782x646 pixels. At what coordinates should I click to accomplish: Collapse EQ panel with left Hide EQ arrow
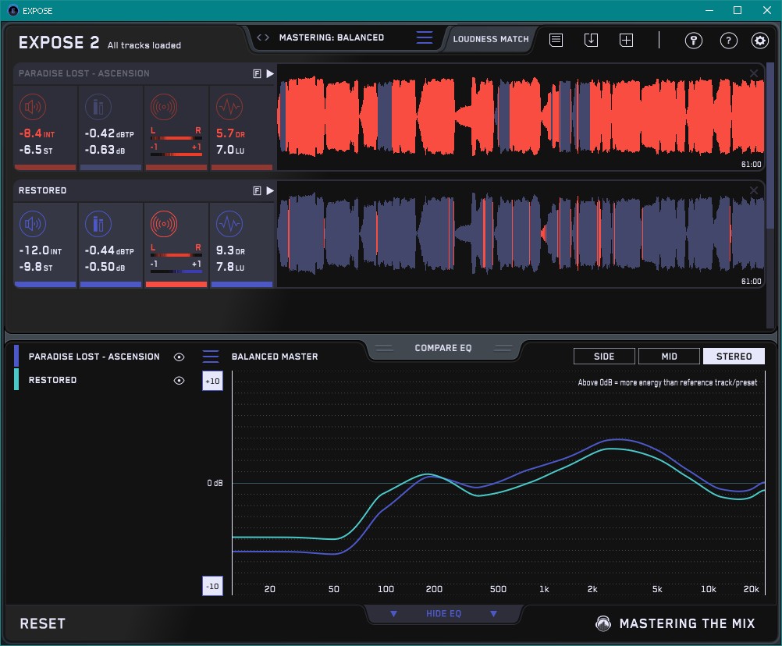[x=393, y=613]
